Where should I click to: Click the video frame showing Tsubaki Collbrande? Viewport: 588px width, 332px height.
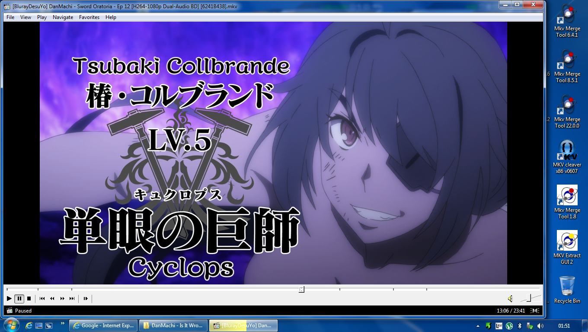(x=273, y=153)
